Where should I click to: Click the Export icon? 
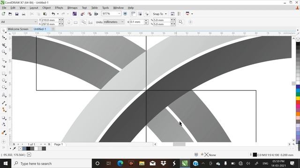tap(90, 14)
